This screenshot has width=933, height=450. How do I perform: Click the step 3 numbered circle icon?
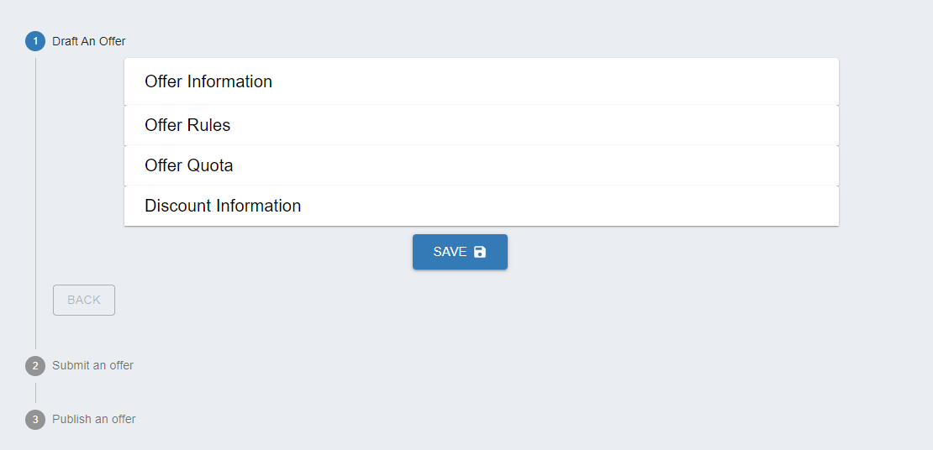tap(35, 419)
